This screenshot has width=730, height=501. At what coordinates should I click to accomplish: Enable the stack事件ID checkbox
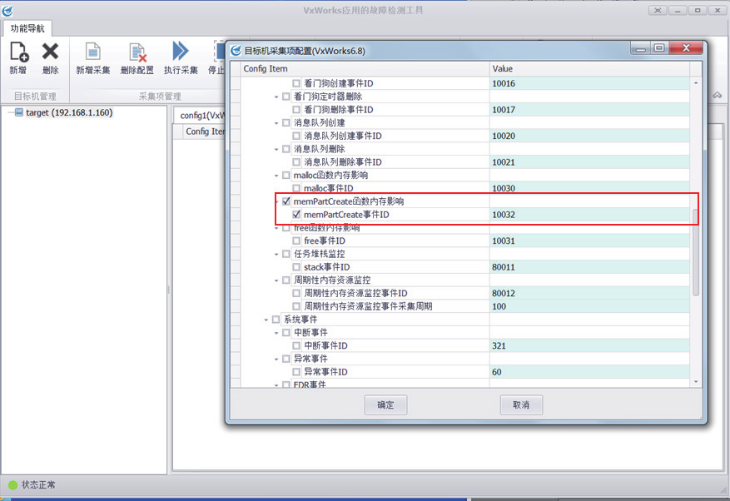(x=297, y=267)
